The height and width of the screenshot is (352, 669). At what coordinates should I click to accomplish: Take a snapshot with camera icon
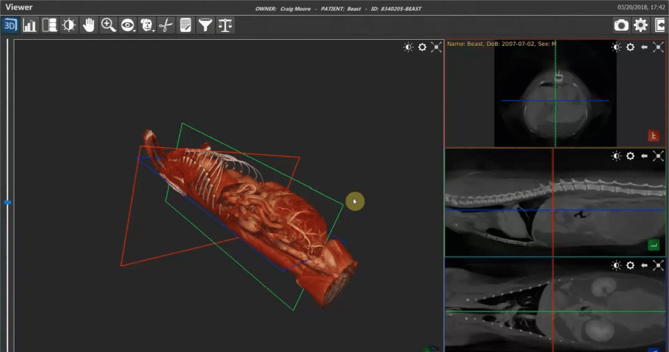pos(621,25)
